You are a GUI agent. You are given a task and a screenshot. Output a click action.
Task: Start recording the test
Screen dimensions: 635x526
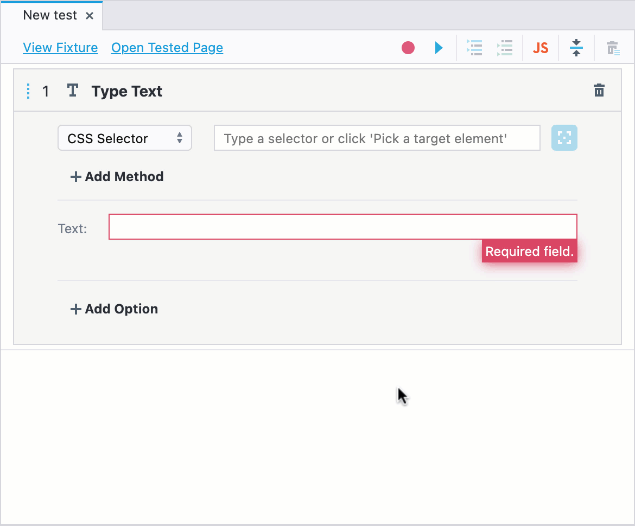coord(408,48)
